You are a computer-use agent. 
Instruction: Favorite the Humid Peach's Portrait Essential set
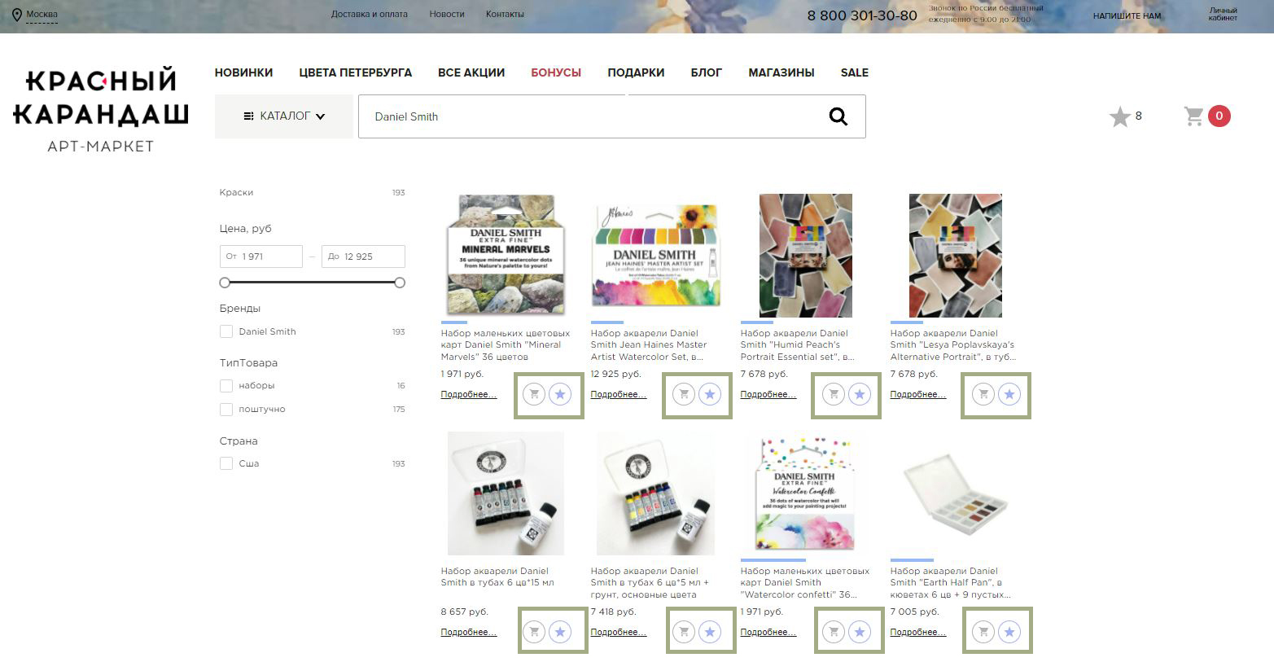(x=860, y=395)
